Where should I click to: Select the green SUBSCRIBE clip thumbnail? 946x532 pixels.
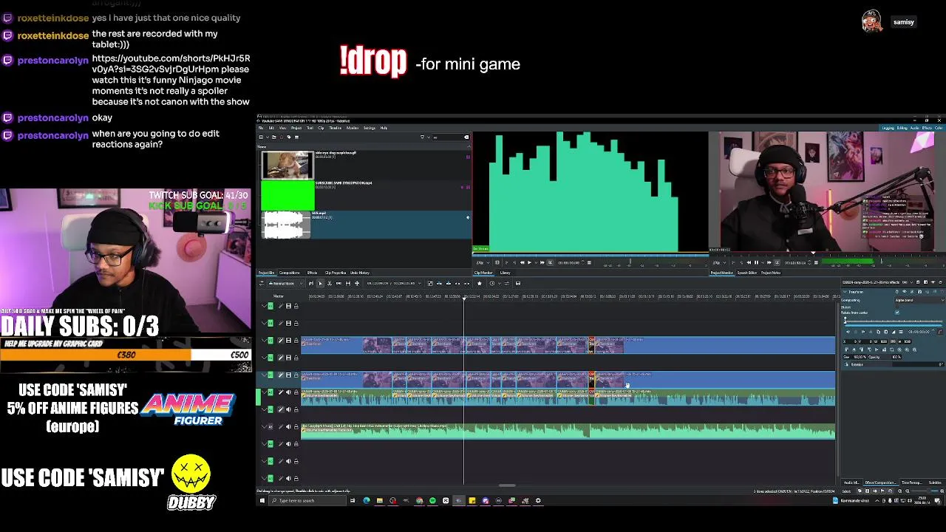pyautogui.click(x=287, y=195)
